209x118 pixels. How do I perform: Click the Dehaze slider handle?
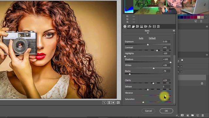click(148, 89)
